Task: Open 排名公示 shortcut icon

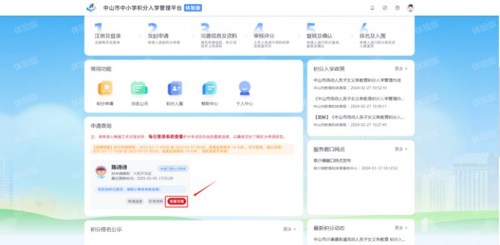Action: click(x=139, y=88)
